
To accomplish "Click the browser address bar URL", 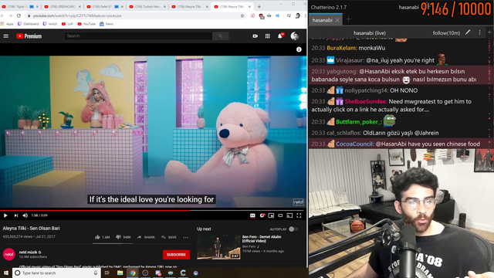I will [x=77, y=15].
